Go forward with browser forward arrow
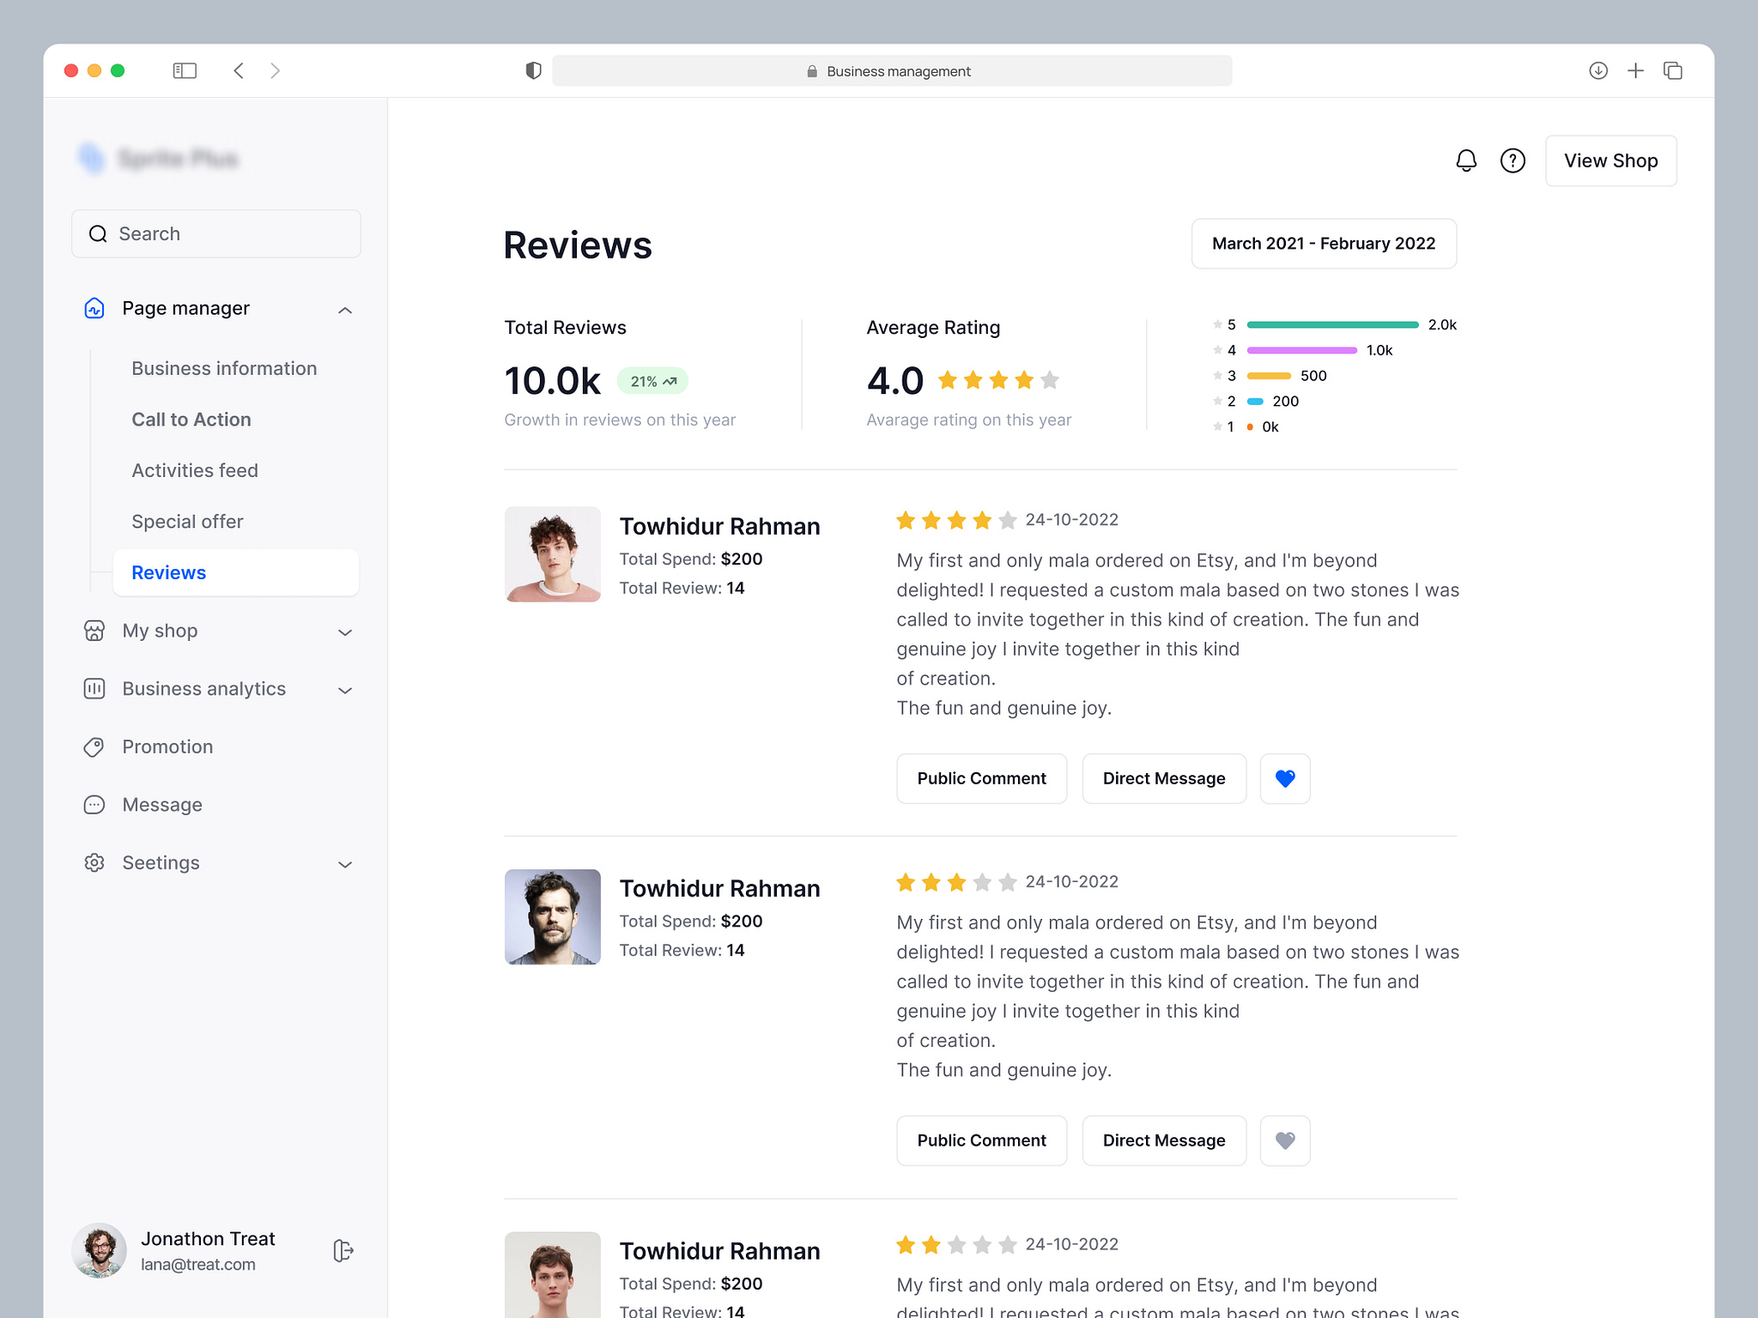Viewport: 1758px width, 1318px height. point(275,70)
